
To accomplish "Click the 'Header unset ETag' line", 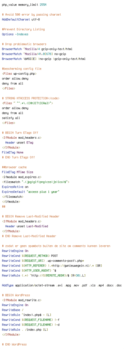I will tap(19, 143).
